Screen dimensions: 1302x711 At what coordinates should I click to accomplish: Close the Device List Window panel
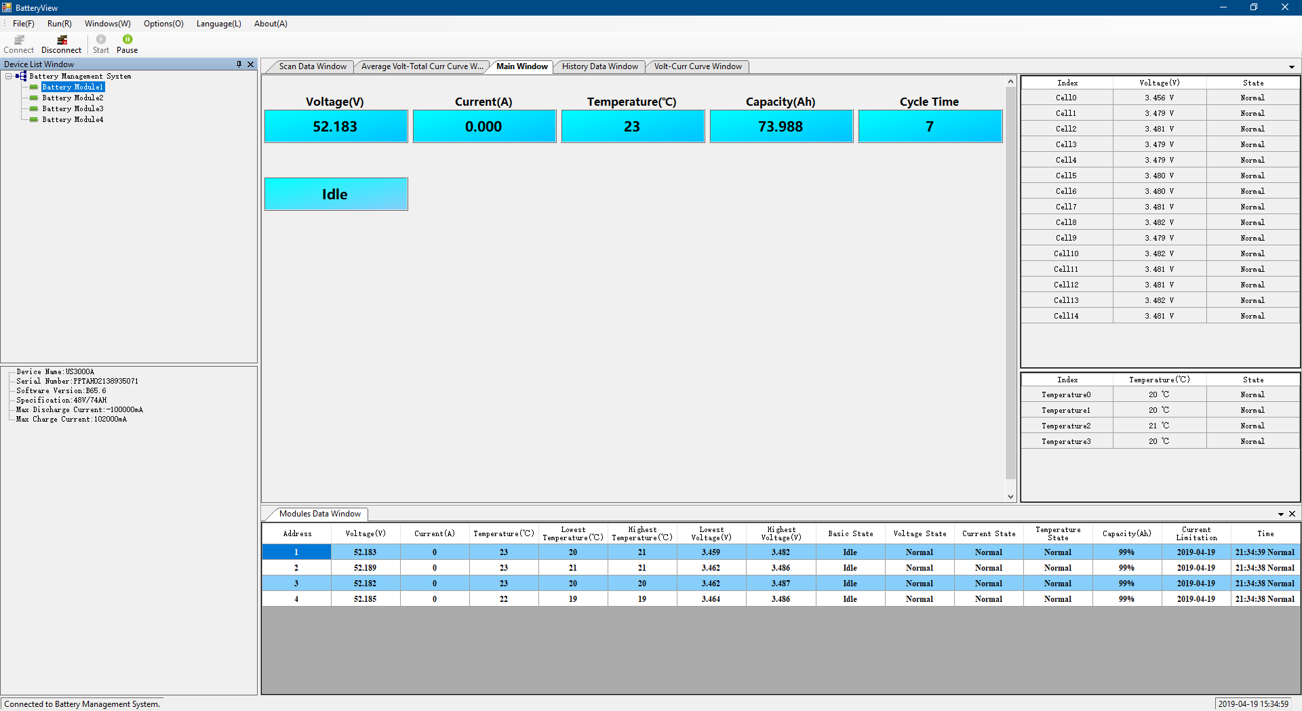pyautogui.click(x=250, y=64)
